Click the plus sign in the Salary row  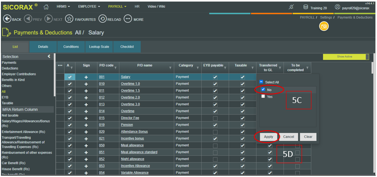(86, 77)
